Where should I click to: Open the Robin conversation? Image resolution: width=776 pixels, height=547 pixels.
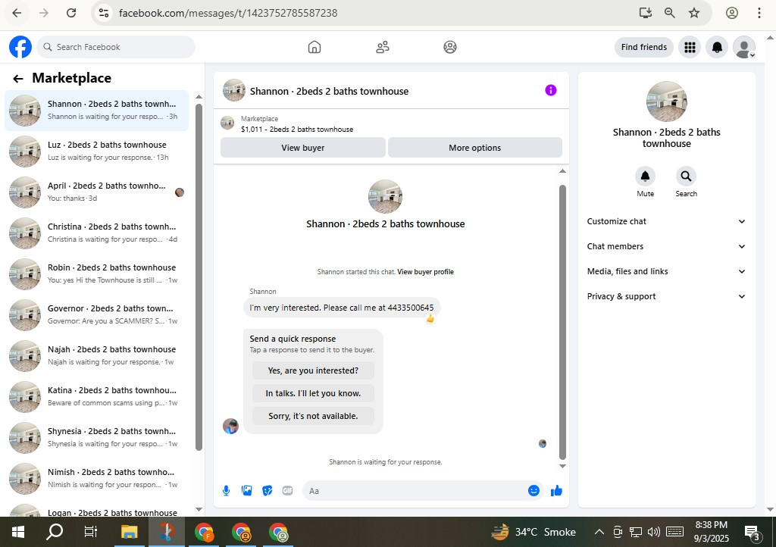96,273
